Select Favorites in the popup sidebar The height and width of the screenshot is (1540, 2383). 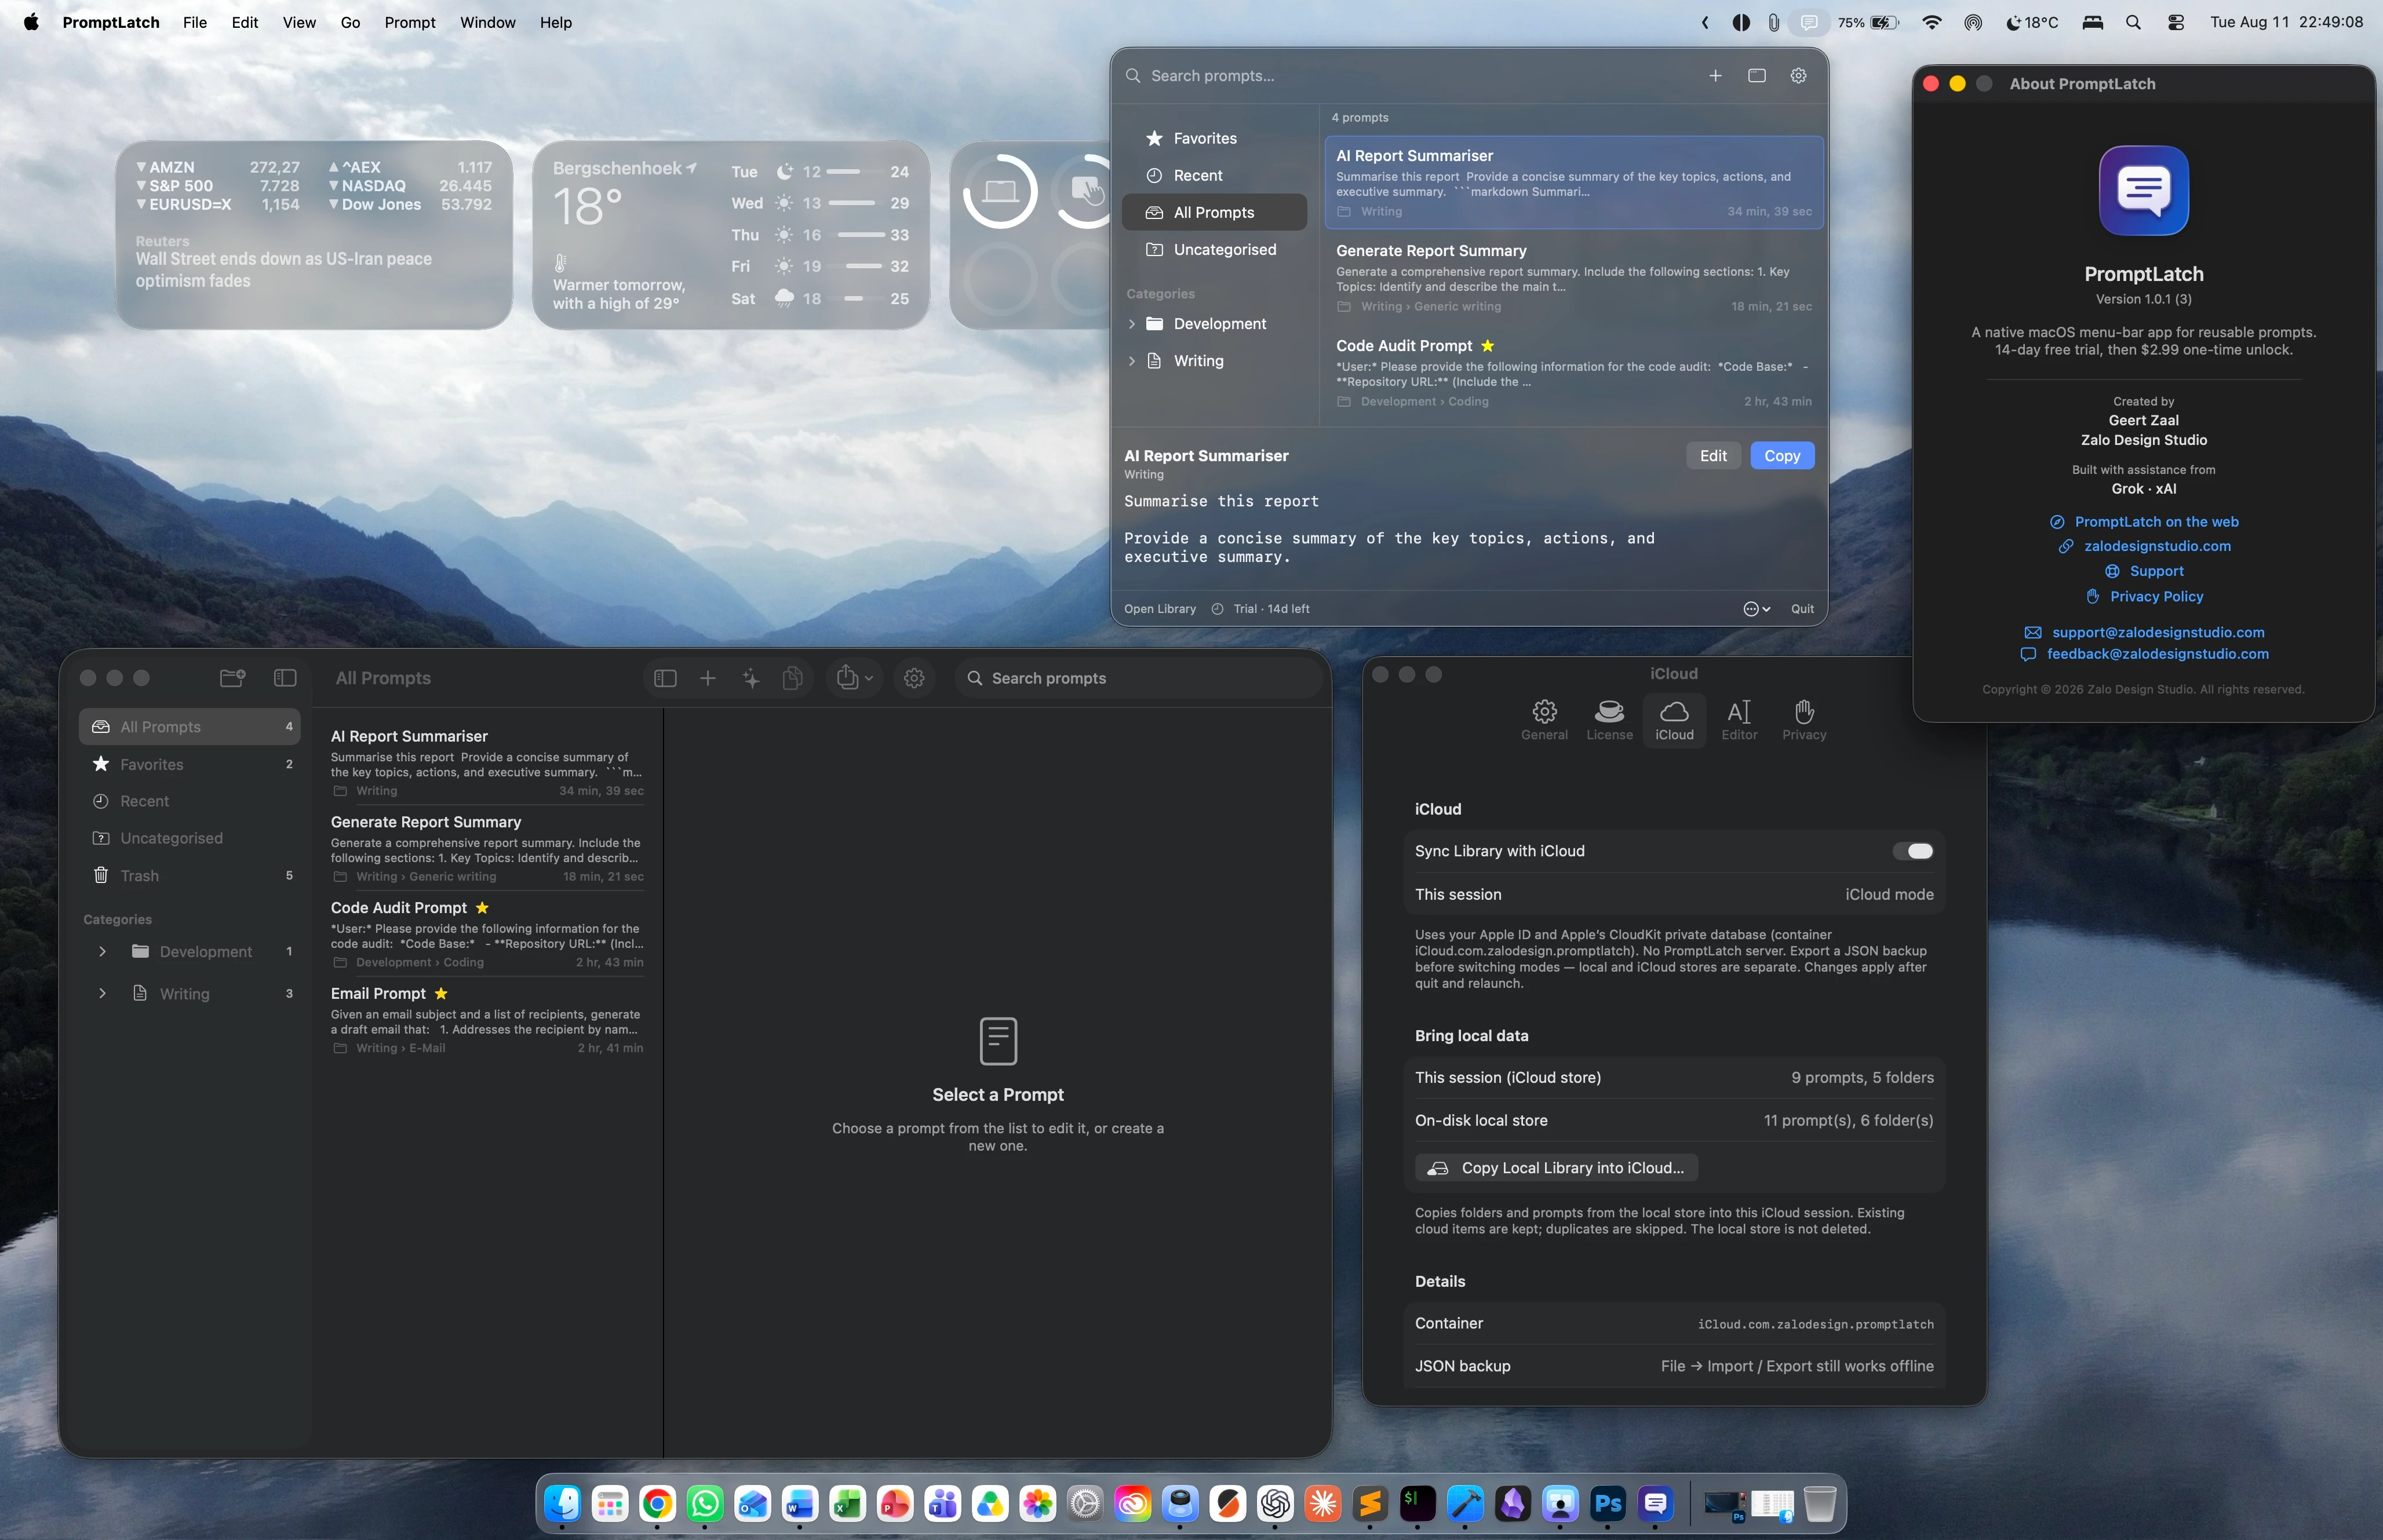point(1214,138)
